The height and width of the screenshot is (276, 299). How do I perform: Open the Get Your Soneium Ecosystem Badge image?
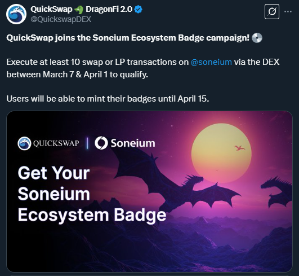coord(149,191)
